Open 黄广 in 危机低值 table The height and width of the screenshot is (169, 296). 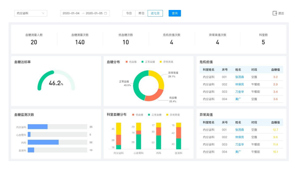(238, 99)
